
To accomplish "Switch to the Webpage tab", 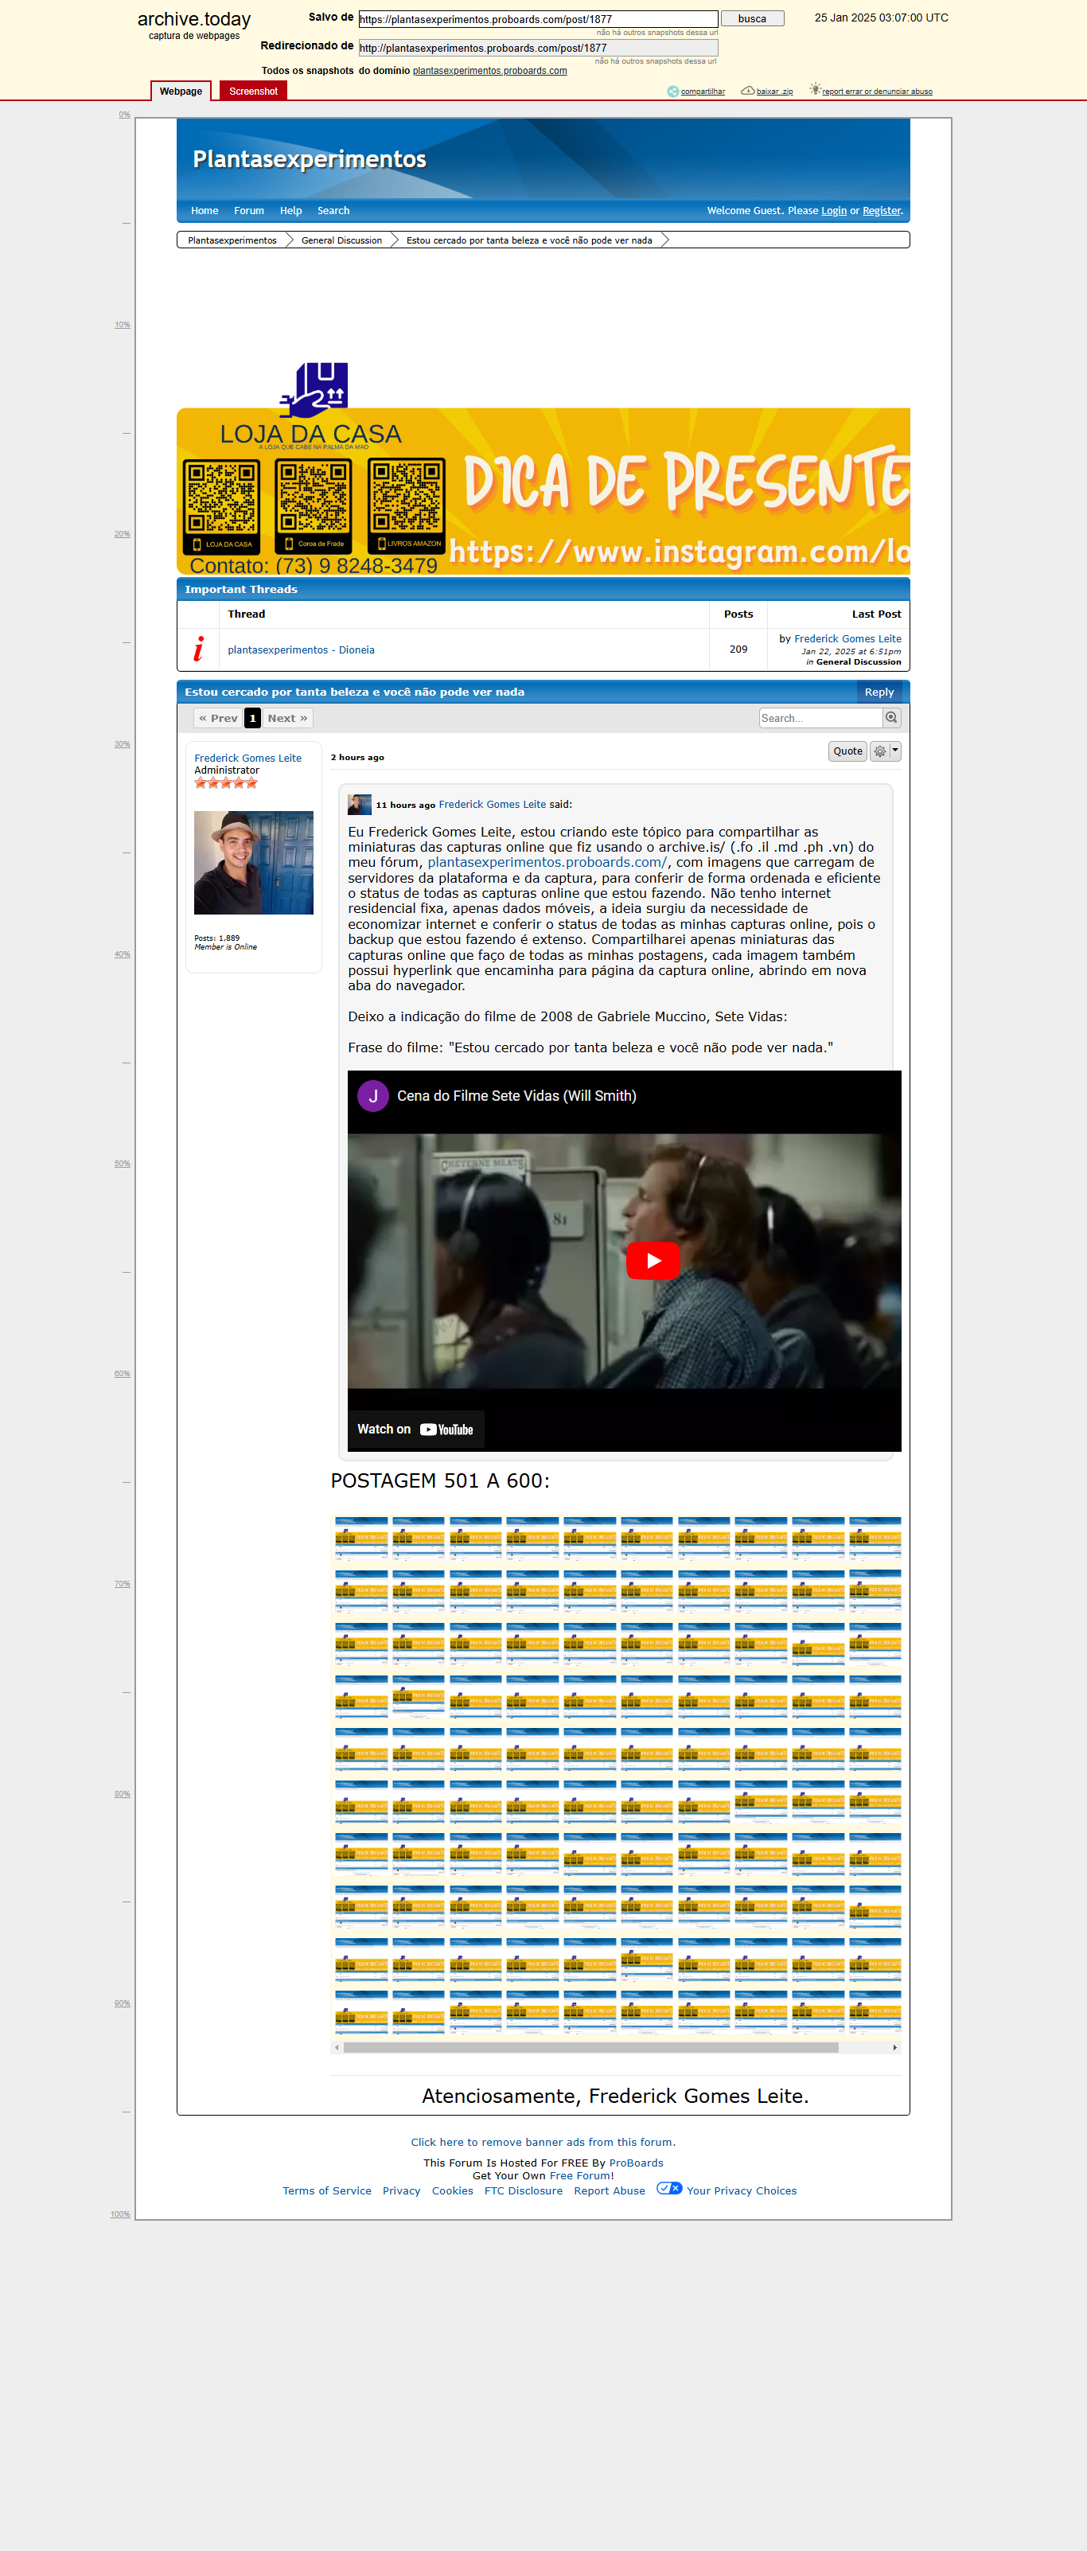I will coord(180,91).
